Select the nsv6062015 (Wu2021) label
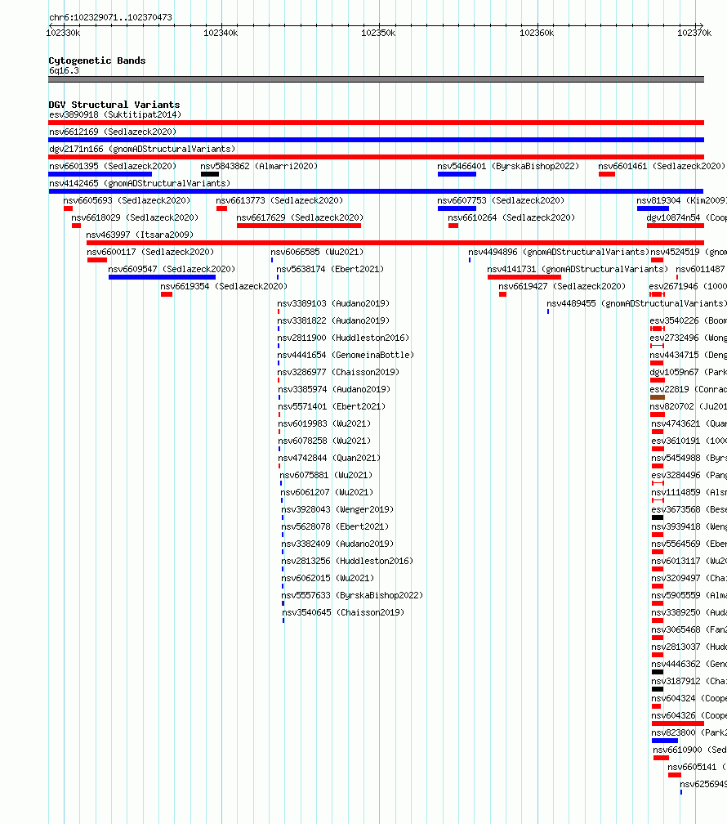 point(328,578)
